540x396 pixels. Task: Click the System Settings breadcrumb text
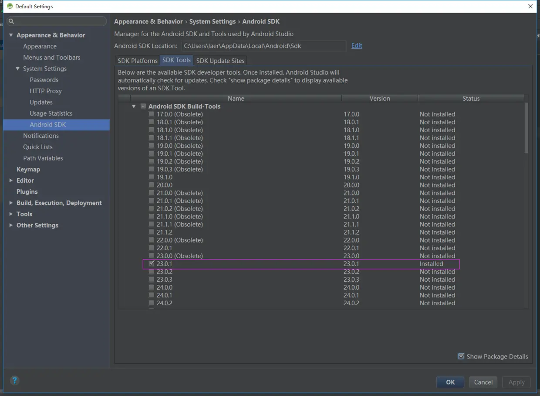(213, 21)
